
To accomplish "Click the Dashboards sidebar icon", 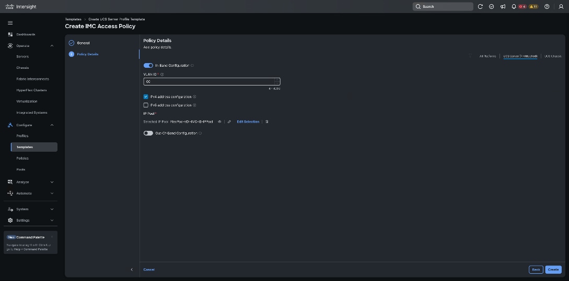I will pos(10,34).
